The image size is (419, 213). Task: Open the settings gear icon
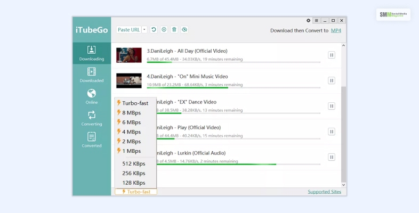308,21
